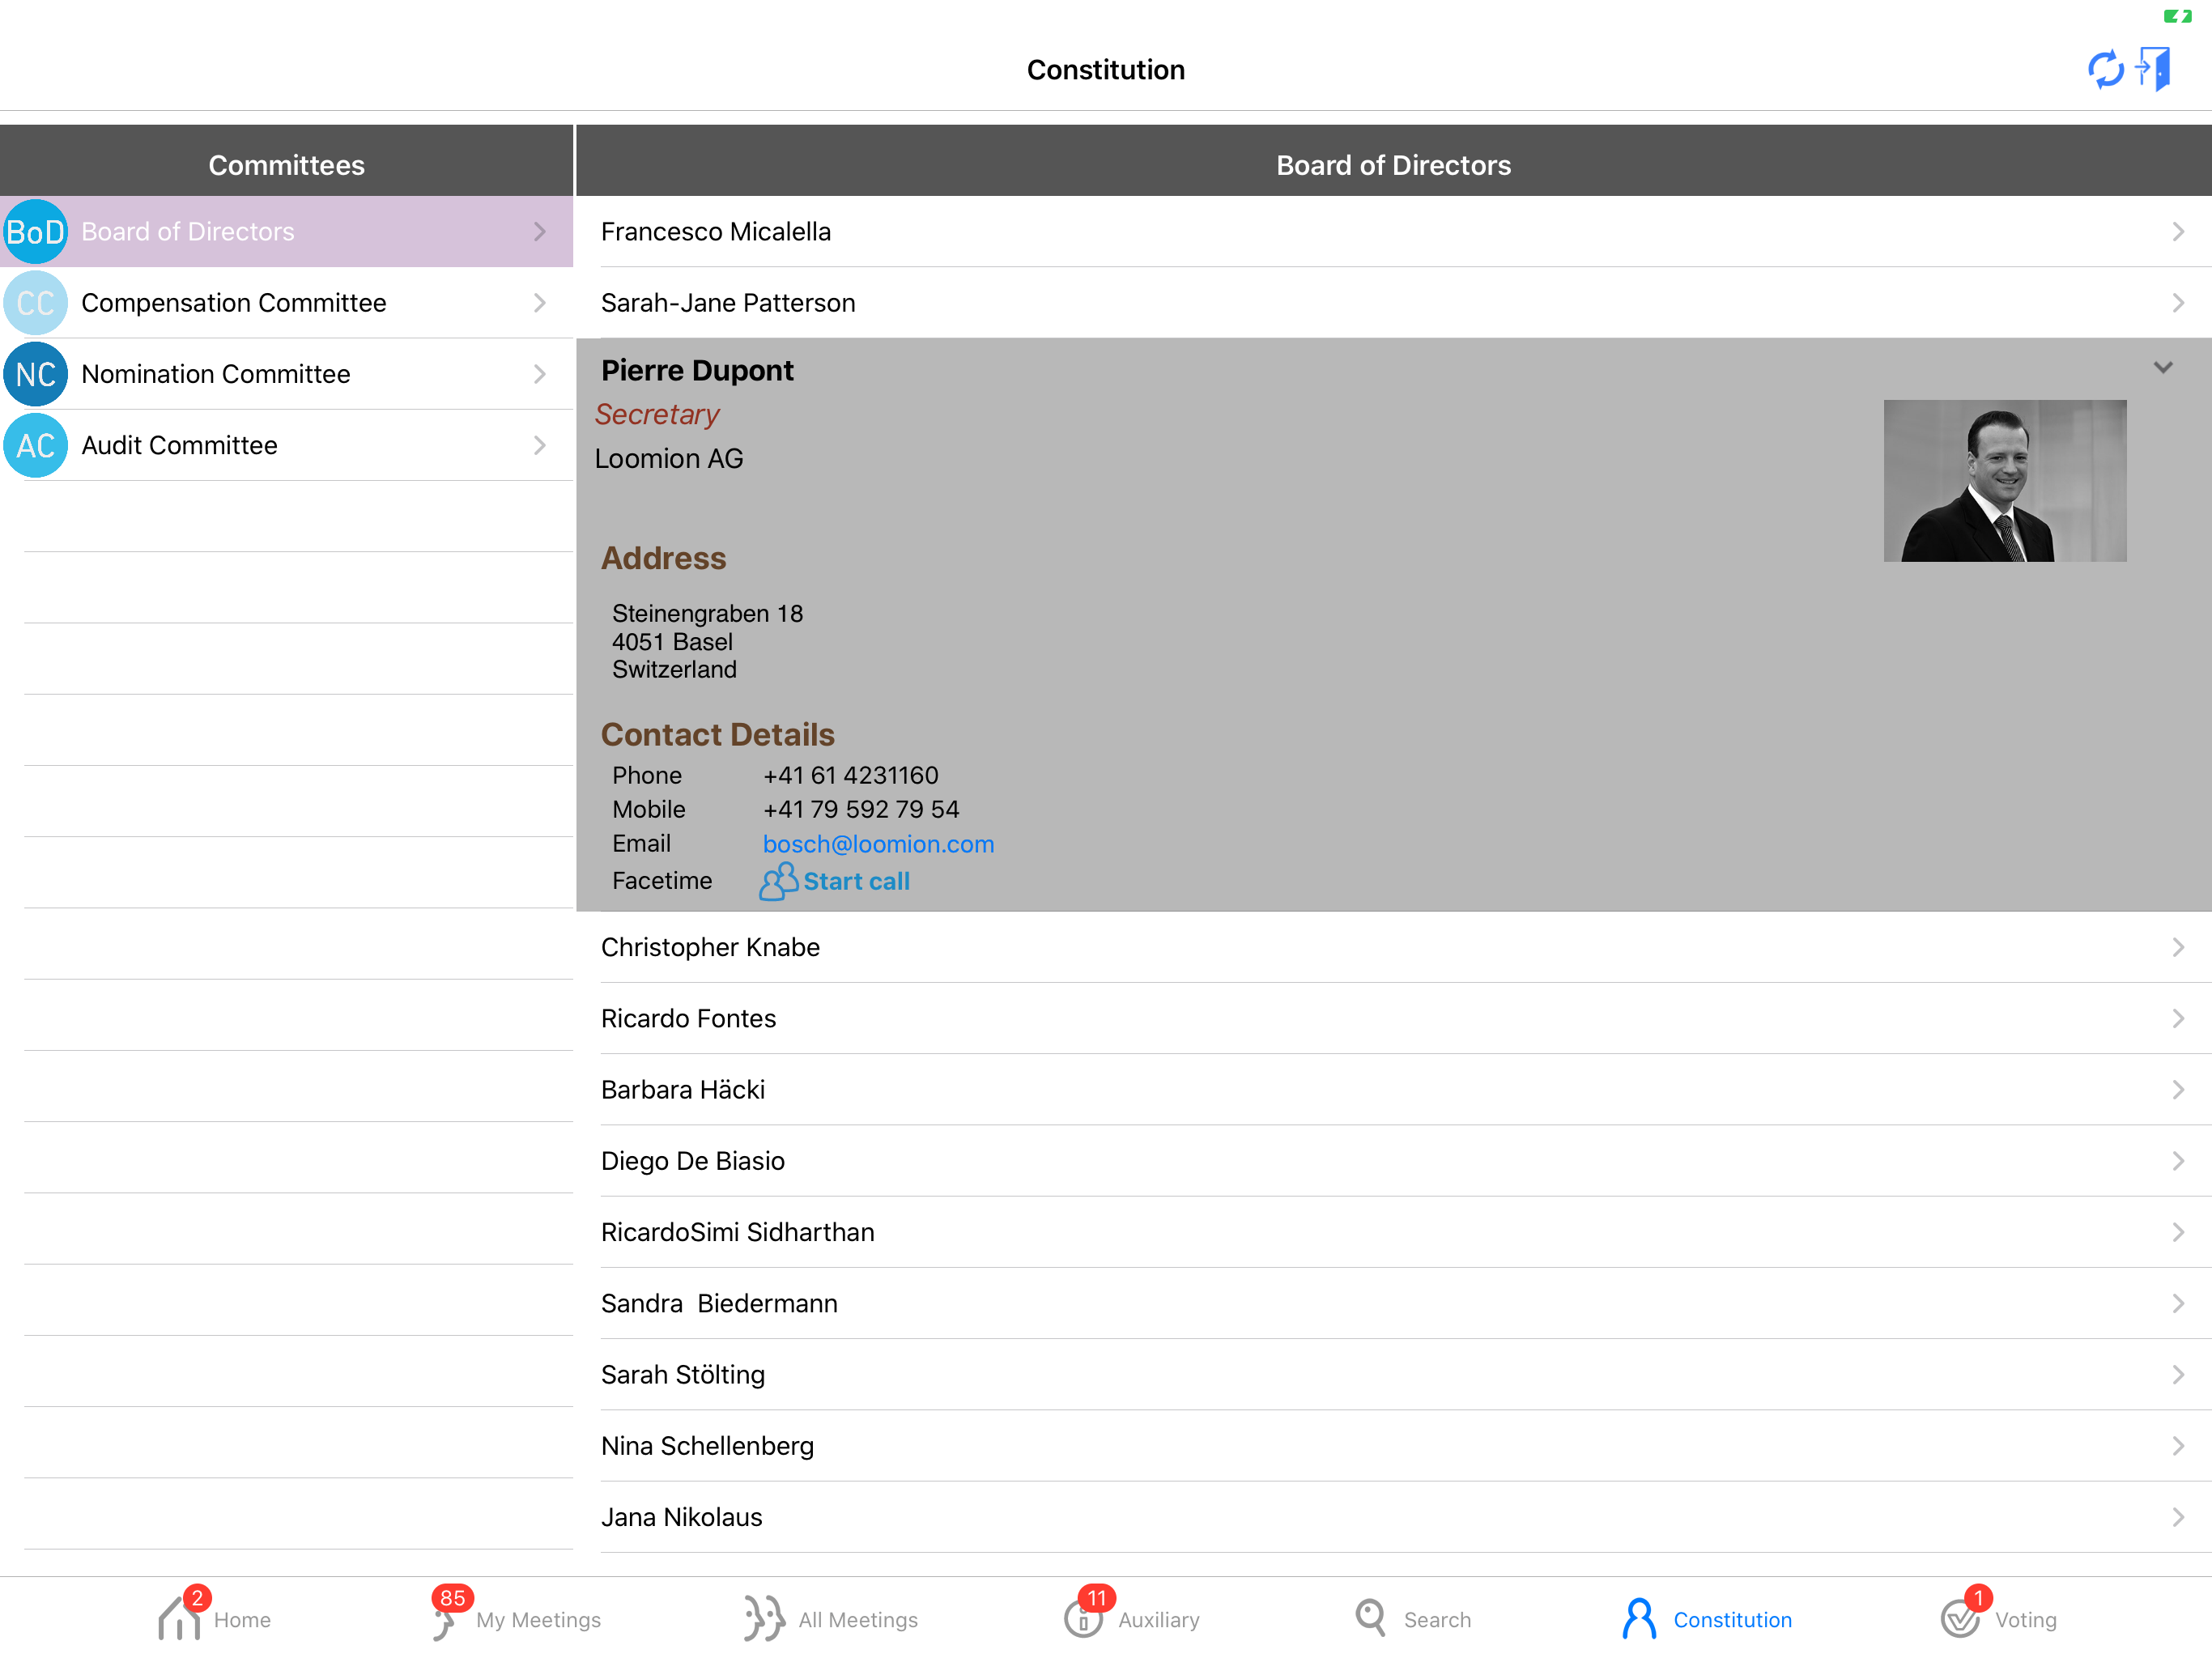Select member Francesco Micalella
2212x1658 pixels.
click(x=1394, y=232)
